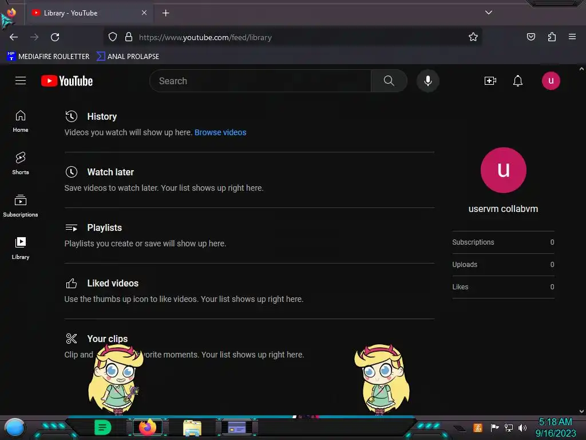Image resolution: width=586 pixels, height=440 pixels.
Task: Open the network tray icon
Action: 508,427
